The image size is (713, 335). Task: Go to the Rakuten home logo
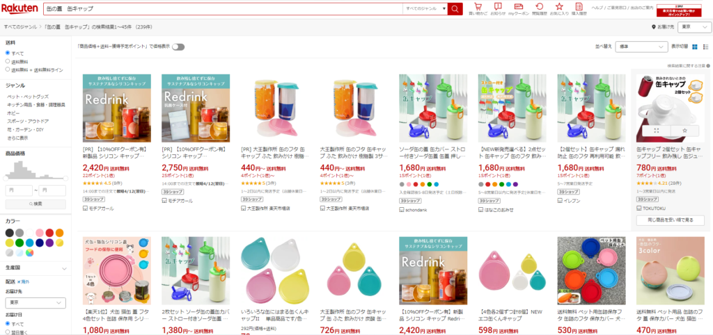[x=19, y=8]
